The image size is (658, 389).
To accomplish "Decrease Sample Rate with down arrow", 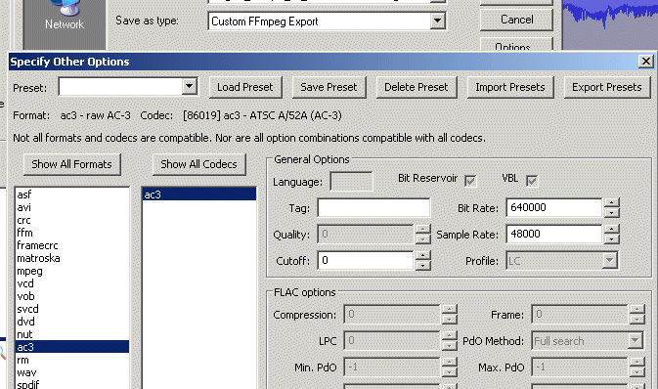I will 612,239.
